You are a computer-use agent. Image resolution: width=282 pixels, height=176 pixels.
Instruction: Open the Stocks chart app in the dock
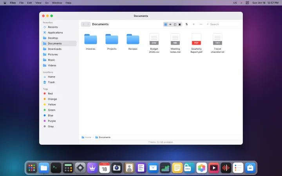coord(165,168)
